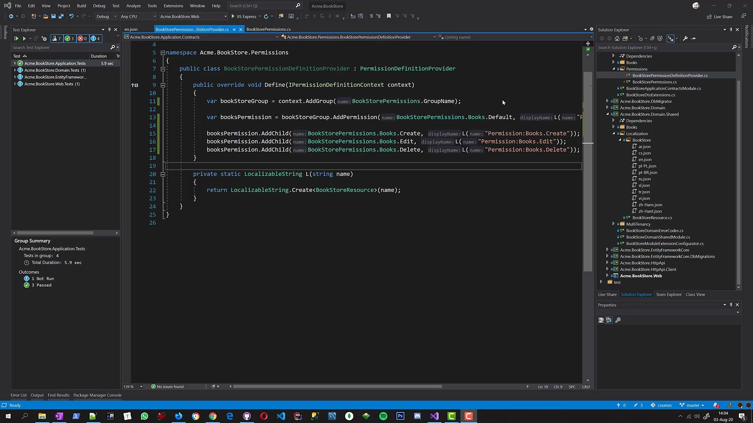This screenshot has width=753, height=423.
Task: Collapse all in Solution Explorer
Action: tap(652, 38)
